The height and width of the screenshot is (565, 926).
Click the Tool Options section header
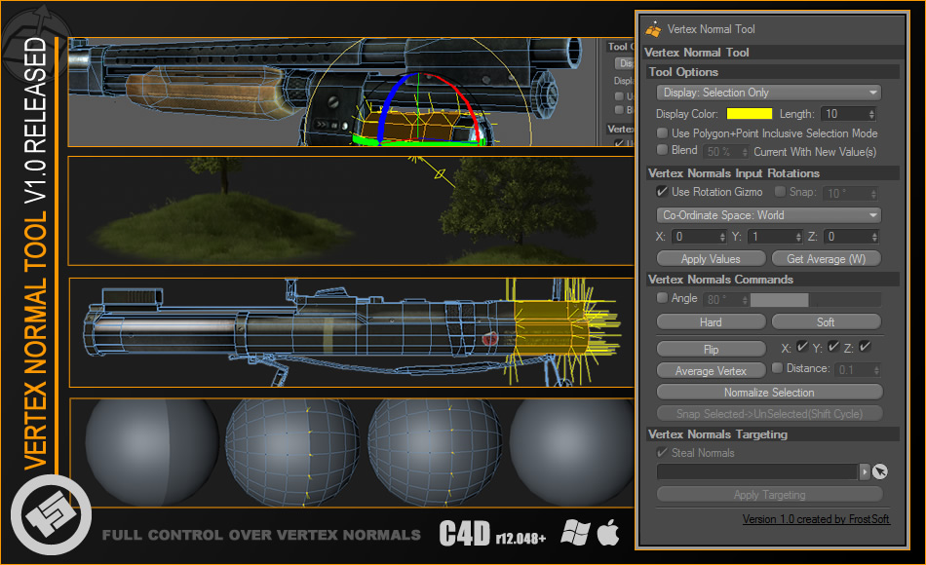point(769,71)
